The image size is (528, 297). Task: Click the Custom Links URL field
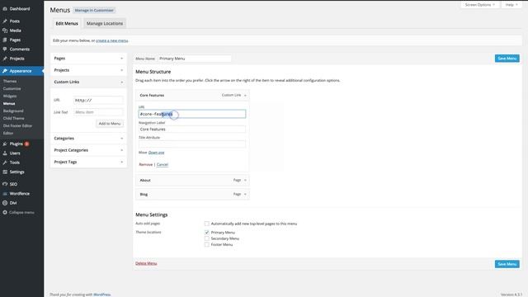pyautogui.click(x=98, y=100)
